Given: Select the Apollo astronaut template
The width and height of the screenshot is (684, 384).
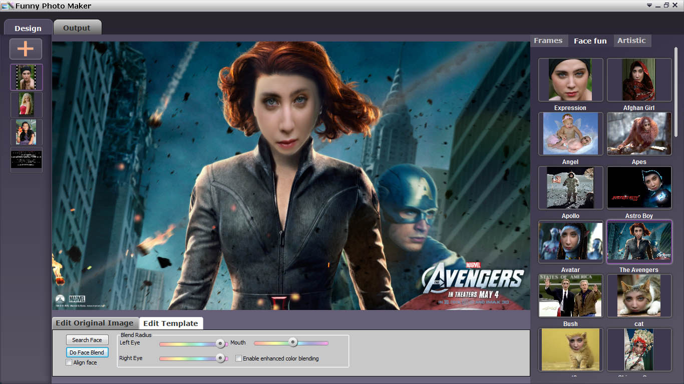Looking at the screenshot, I should [570, 187].
